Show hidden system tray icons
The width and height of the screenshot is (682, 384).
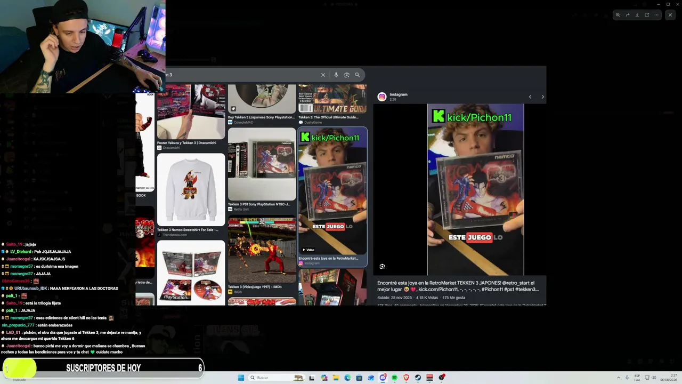(619, 378)
